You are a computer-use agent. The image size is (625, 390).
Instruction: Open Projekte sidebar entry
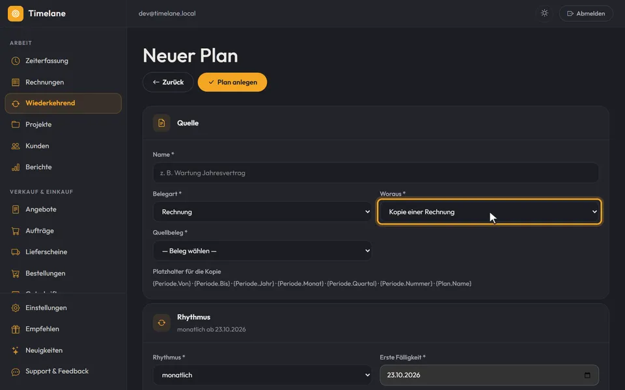tap(63, 125)
